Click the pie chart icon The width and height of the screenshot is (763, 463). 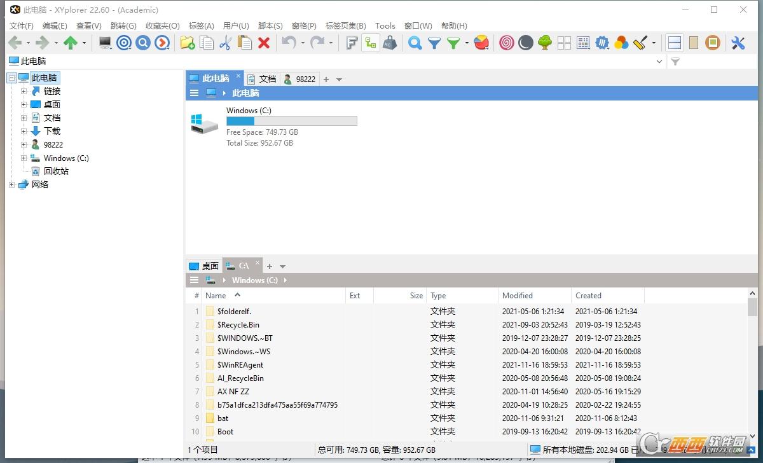coord(481,43)
